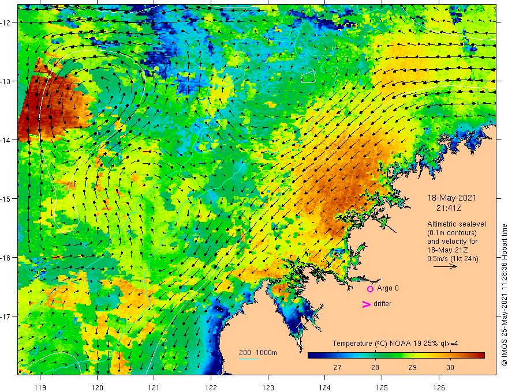
Task: Click the '18-May 21Z' caption line
Action: click(447, 250)
